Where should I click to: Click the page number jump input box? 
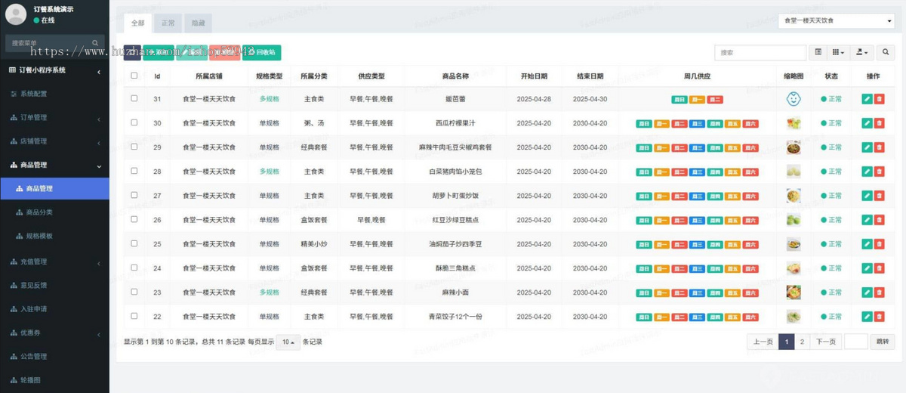pos(855,342)
